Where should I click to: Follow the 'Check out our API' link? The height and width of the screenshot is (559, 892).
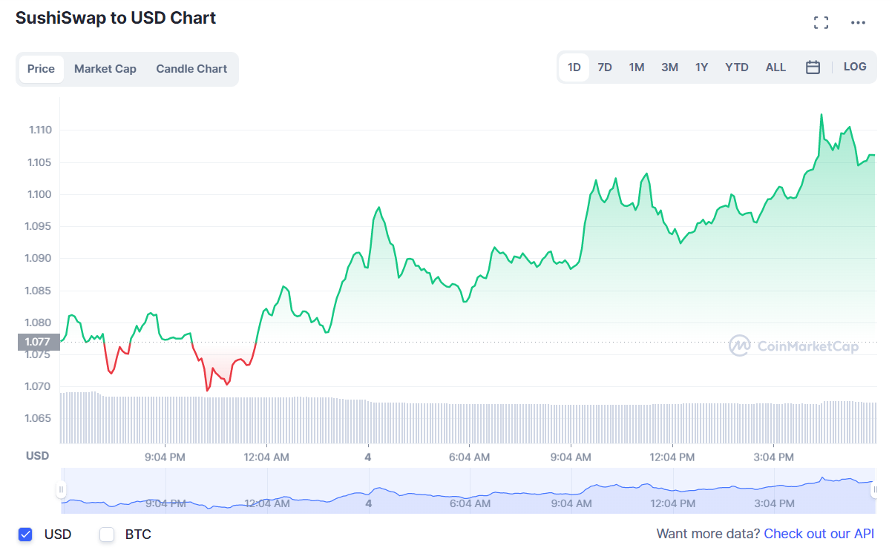tap(819, 534)
